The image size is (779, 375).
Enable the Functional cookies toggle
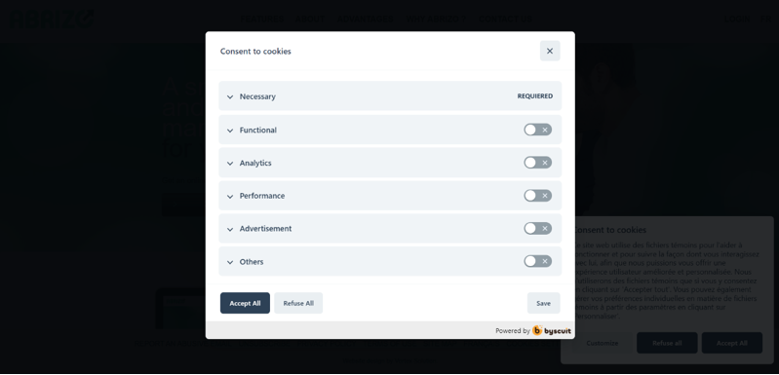click(x=537, y=130)
